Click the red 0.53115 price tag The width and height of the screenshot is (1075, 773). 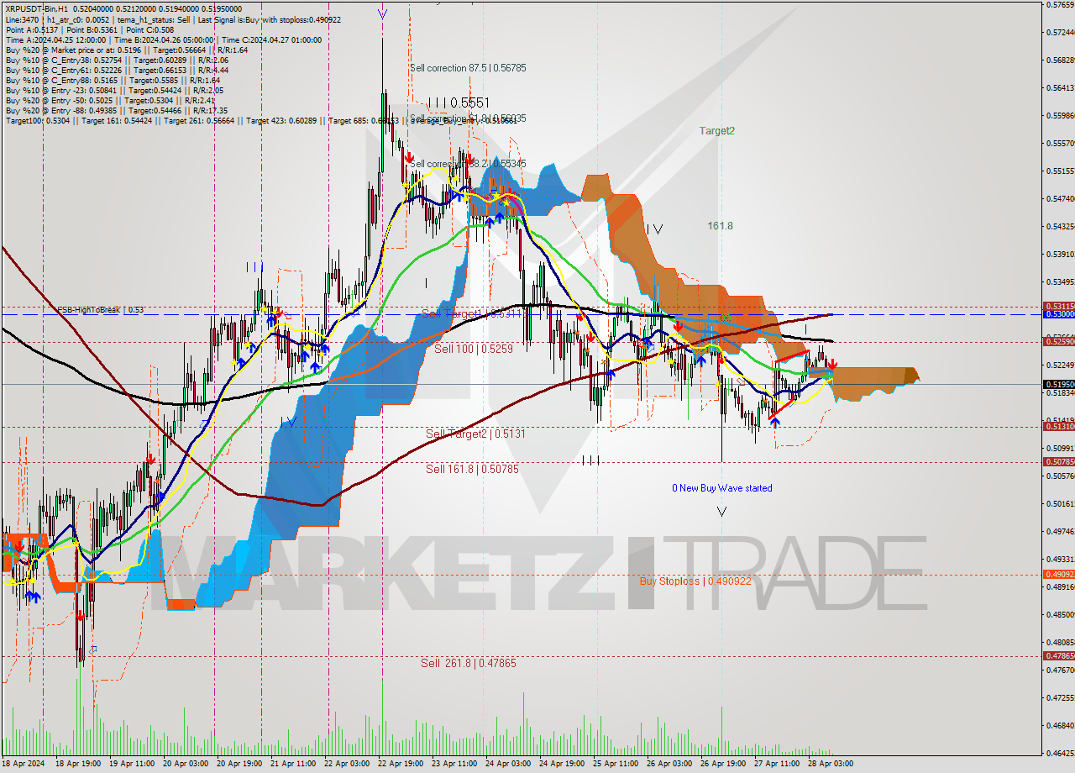pyautogui.click(x=1058, y=307)
